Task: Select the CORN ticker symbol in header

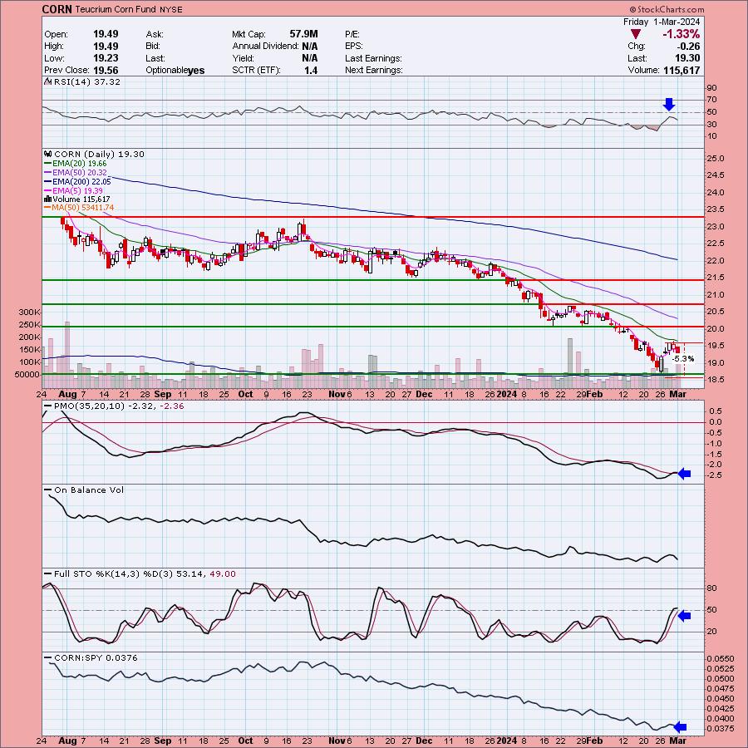Action: tap(57, 9)
